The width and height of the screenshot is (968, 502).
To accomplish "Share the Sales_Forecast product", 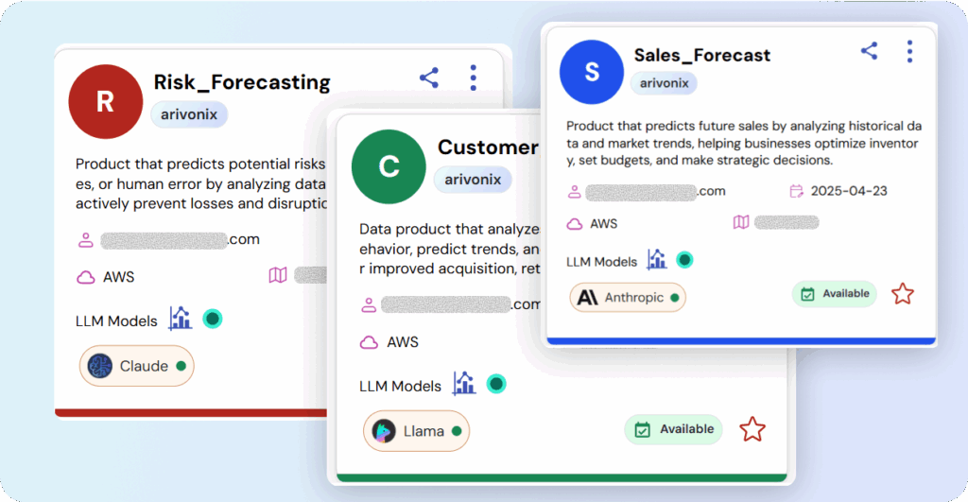I will (870, 51).
